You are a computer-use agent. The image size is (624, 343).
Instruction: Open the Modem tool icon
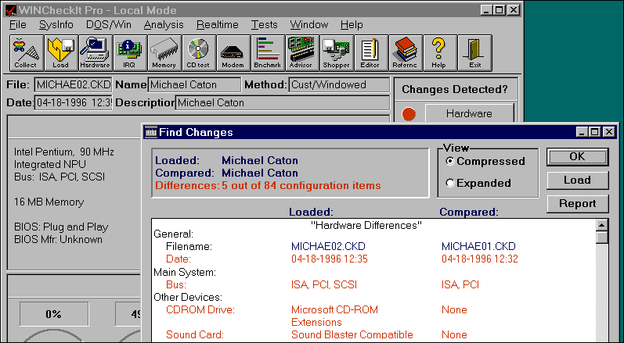click(x=233, y=53)
